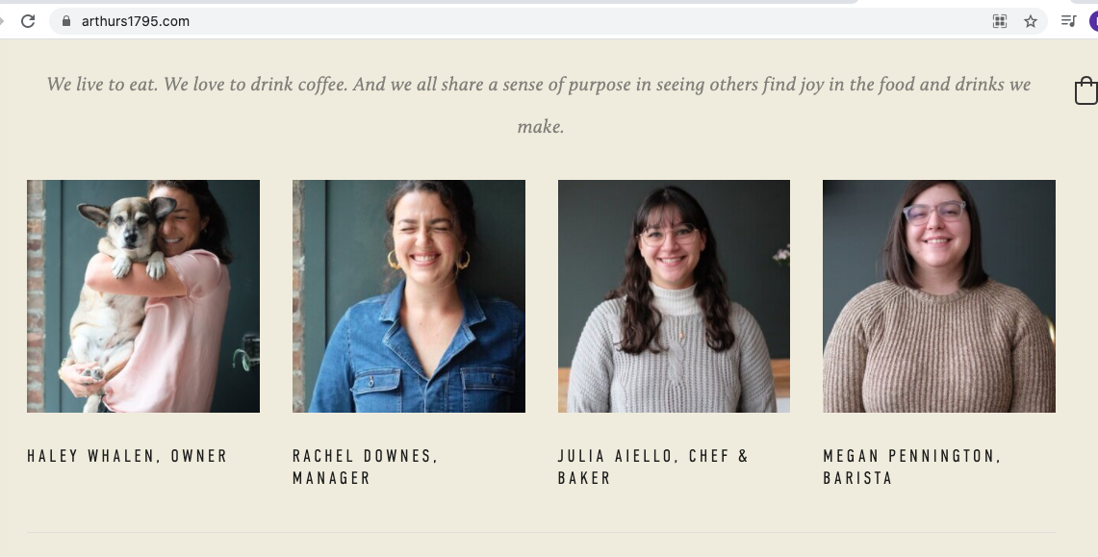Click the lock icon beside the URL
Screen dimensions: 1098x557
(66, 21)
